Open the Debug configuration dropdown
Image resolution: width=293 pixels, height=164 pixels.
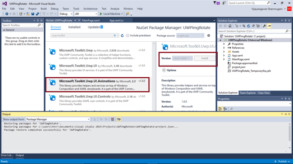[x=66, y=14]
